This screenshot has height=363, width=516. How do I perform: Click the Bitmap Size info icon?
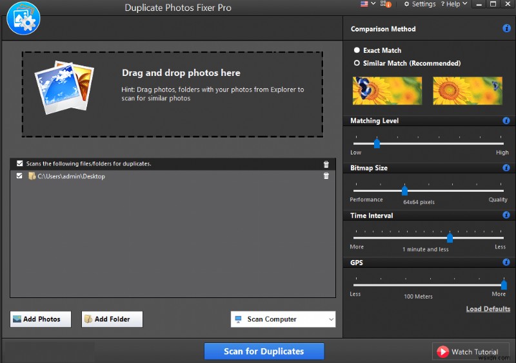pos(506,168)
